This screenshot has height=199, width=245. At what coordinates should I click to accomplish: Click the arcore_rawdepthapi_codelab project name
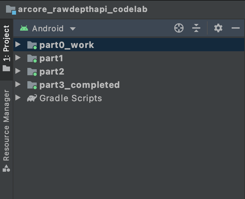click(82, 9)
